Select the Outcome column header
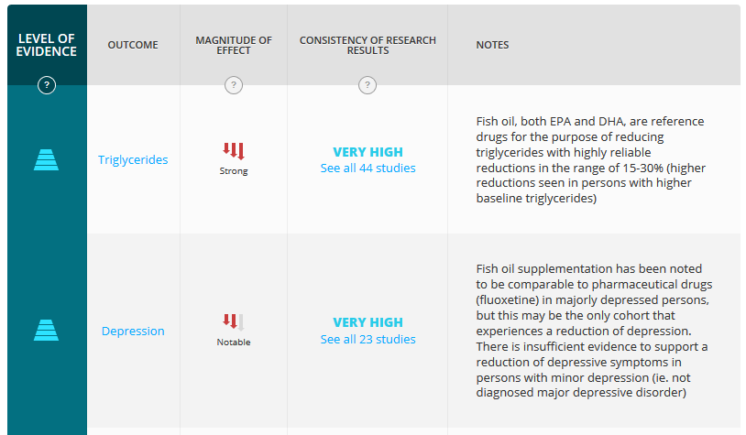The height and width of the screenshot is (435, 746). [133, 45]
